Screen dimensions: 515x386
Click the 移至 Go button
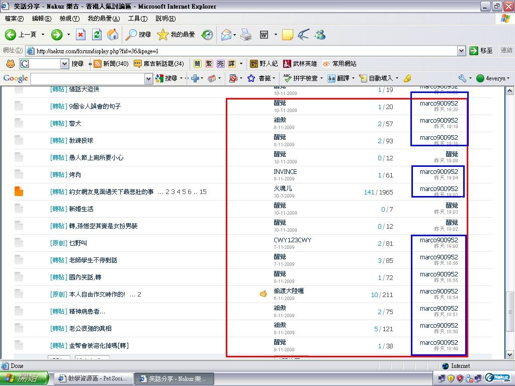(x=481, y=51)
